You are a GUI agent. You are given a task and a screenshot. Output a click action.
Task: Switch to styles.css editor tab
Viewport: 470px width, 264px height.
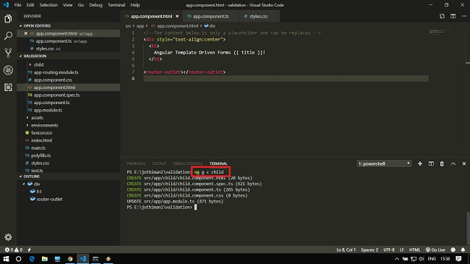pos(258,16)
